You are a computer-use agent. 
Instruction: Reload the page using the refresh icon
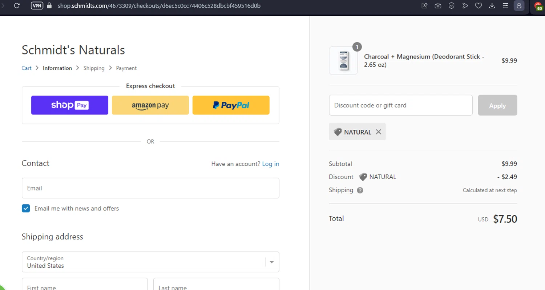(x=17, y=6)
